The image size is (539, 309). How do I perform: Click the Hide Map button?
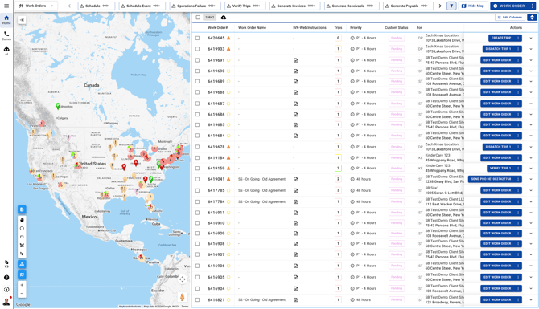[473, 6]
